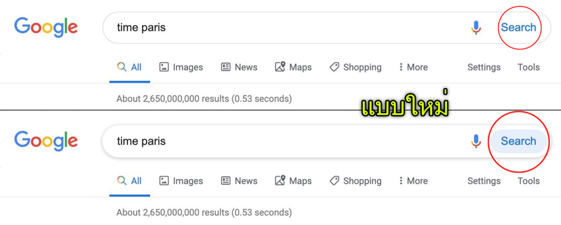The image size is (561, 225).
Task: Expand the More menu in top results
Action: (413, 67)
